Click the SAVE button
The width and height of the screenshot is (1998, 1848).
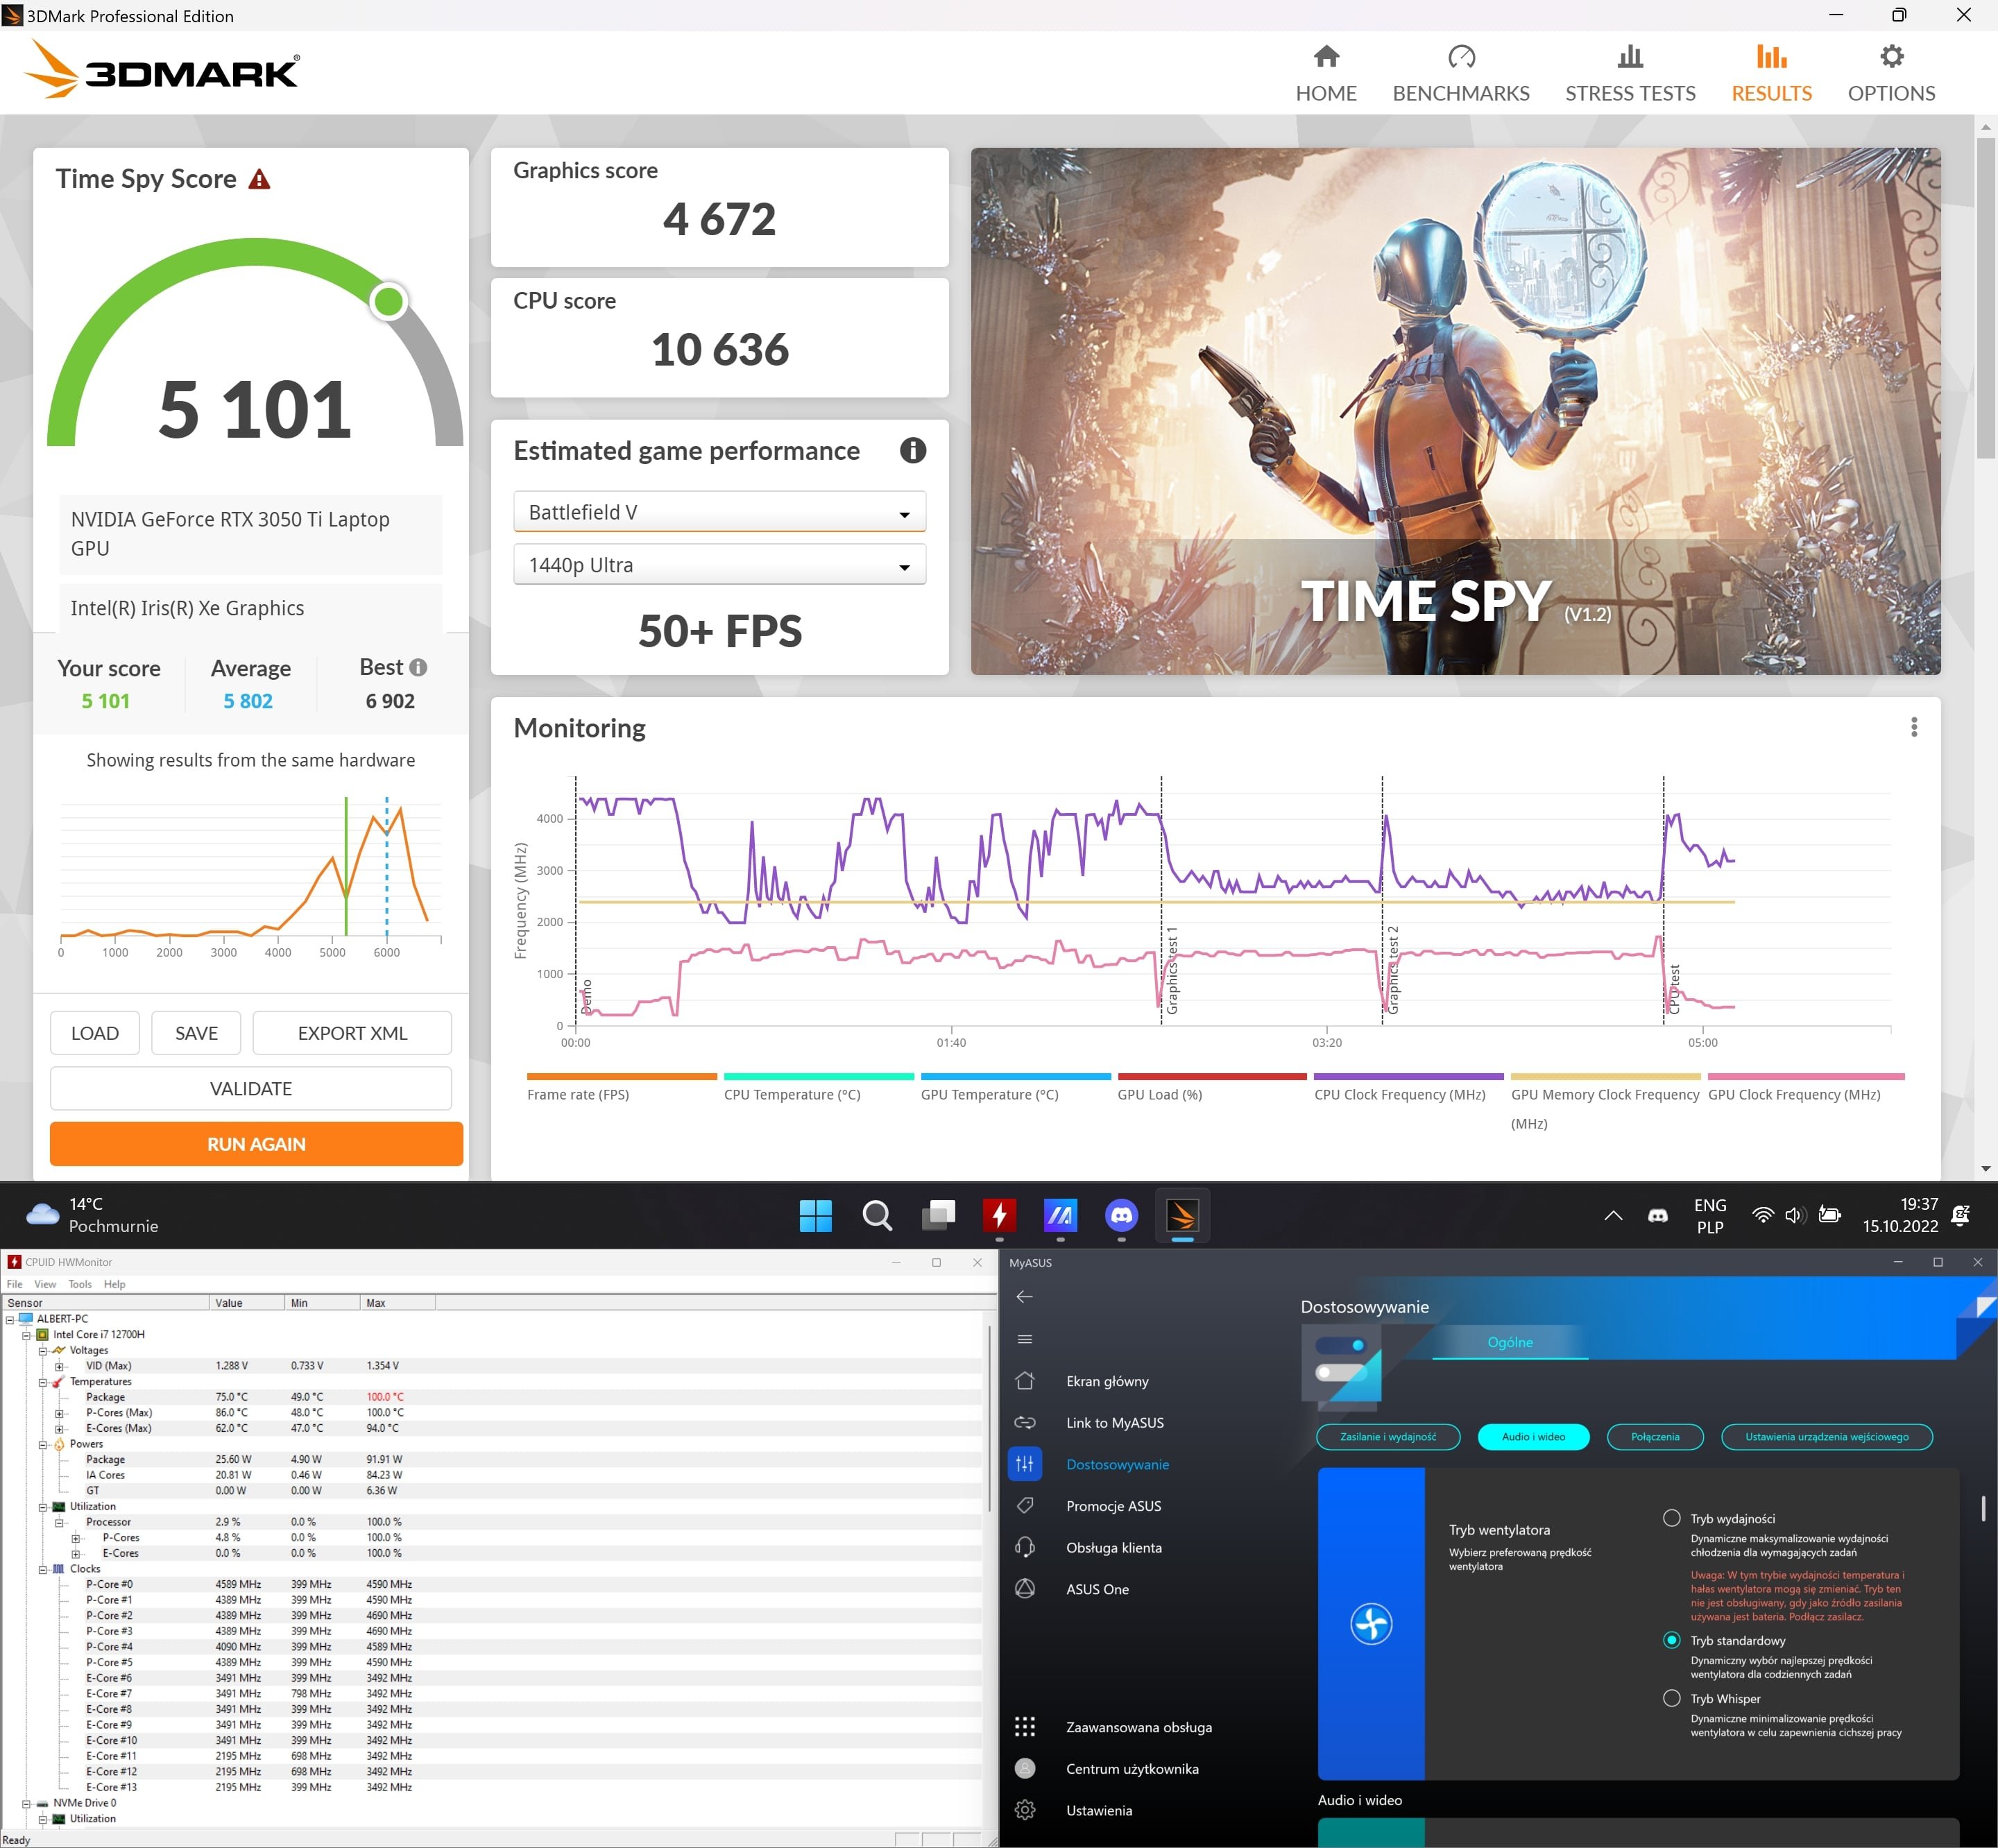(196, 1033)
